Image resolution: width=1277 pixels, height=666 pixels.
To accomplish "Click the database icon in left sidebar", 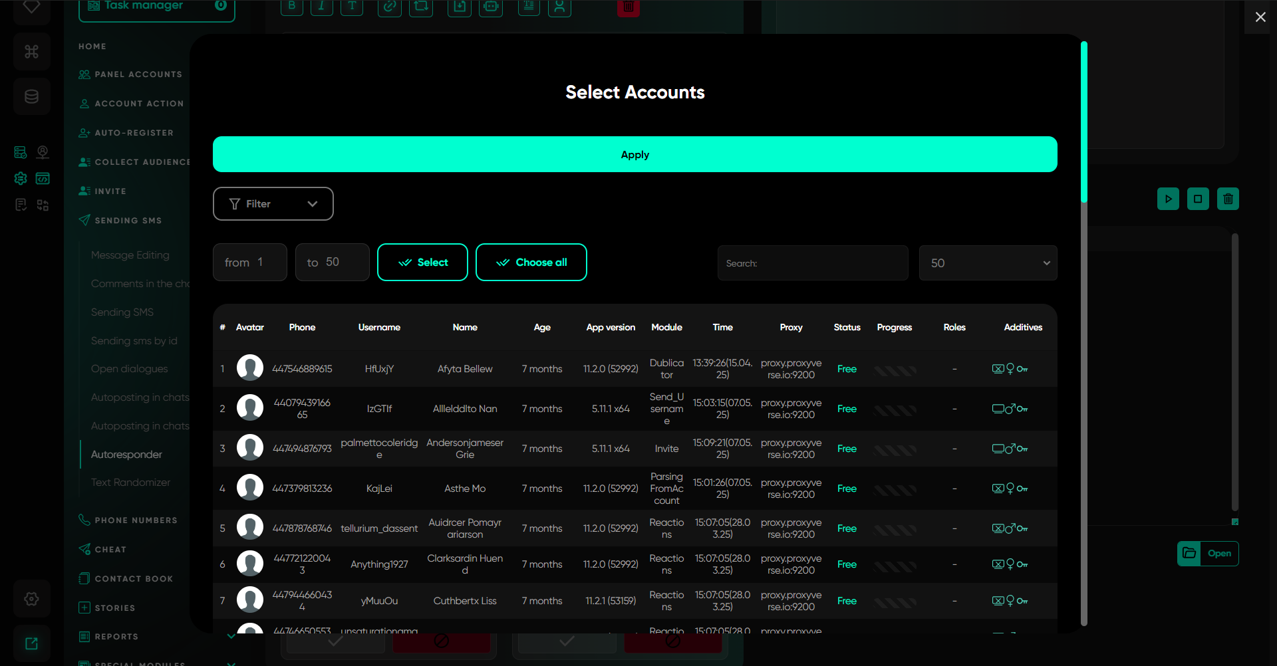I will point(31,96).
